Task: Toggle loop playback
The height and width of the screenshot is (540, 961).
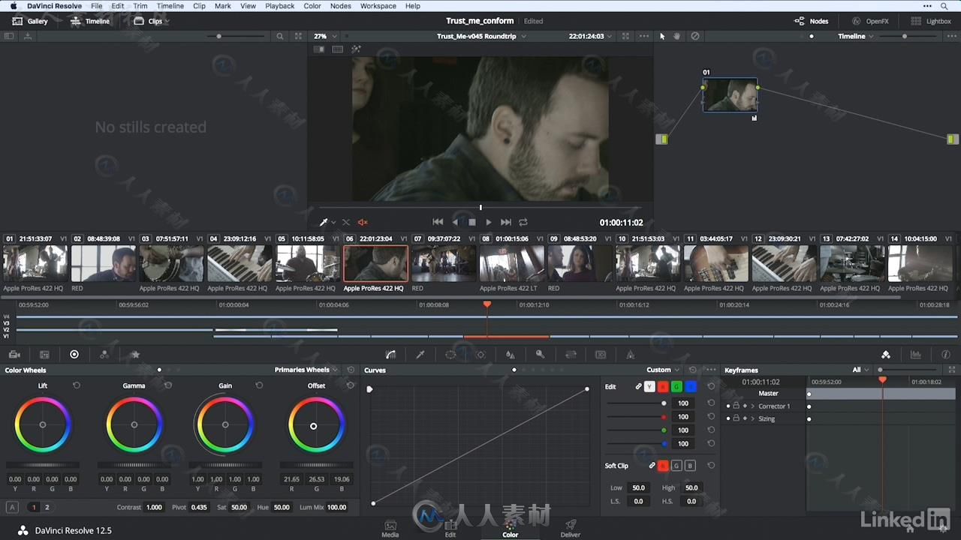Action: pos(523,222)
